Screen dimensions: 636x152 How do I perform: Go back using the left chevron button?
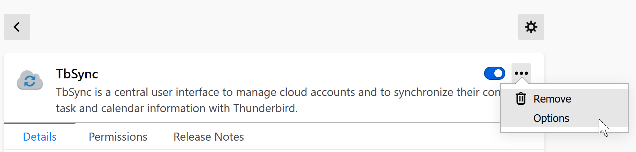[17, 27]
